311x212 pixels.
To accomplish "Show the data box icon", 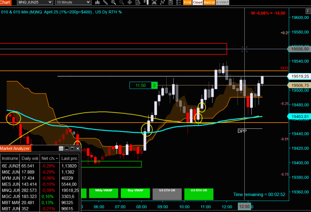I will [x=138, y=2].
